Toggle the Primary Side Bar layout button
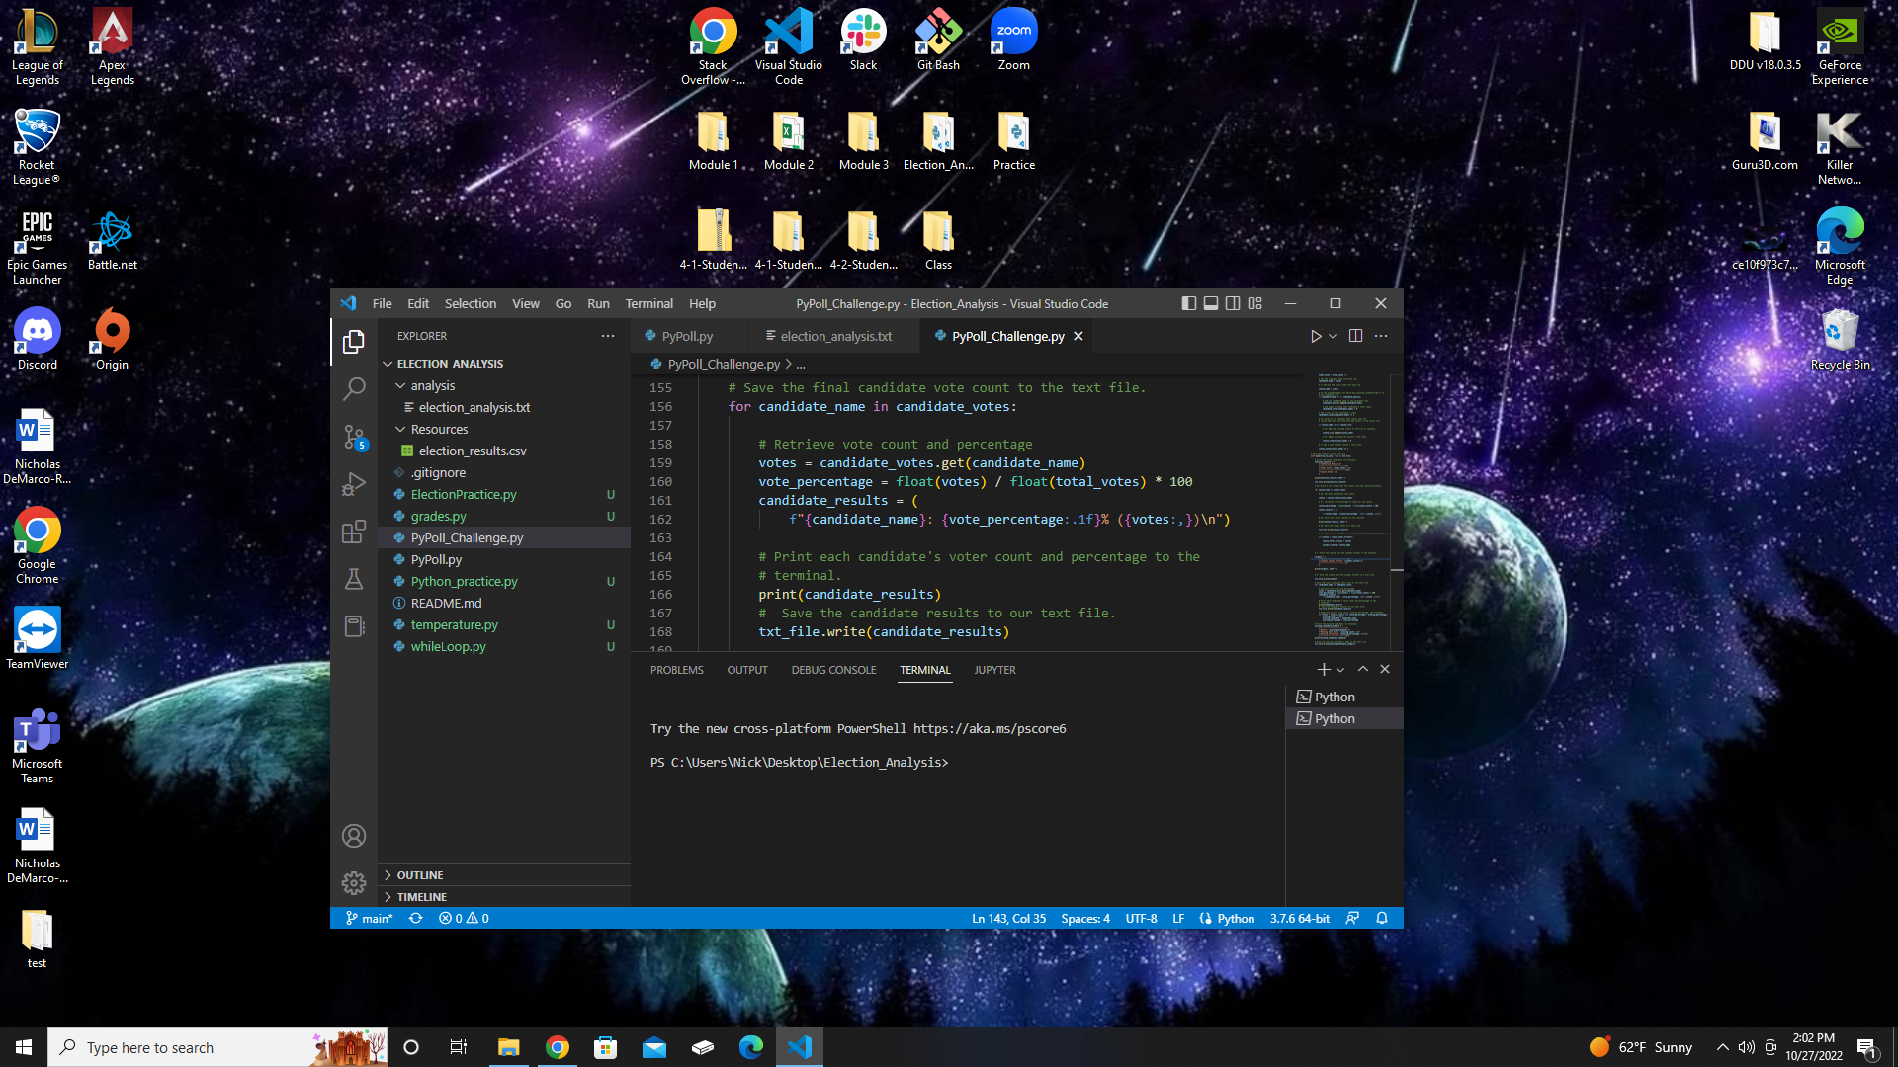This screenshot has height=1067, width=1898. coord(1188,303)
